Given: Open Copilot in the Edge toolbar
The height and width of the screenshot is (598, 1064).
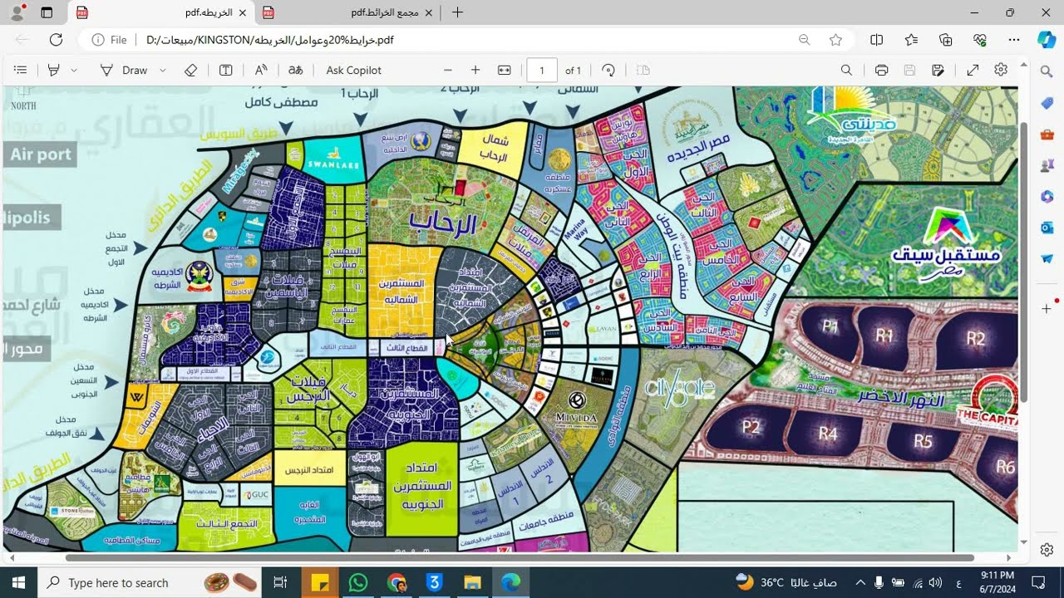Looking at the screenshot, I should click(x=1047, y=40).
